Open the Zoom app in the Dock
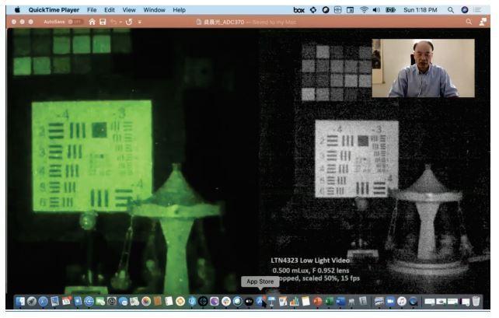This screenshot has height=318, width=499. [x=390, y=301]
